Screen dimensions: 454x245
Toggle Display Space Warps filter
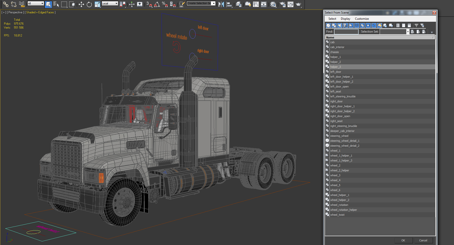357,25
